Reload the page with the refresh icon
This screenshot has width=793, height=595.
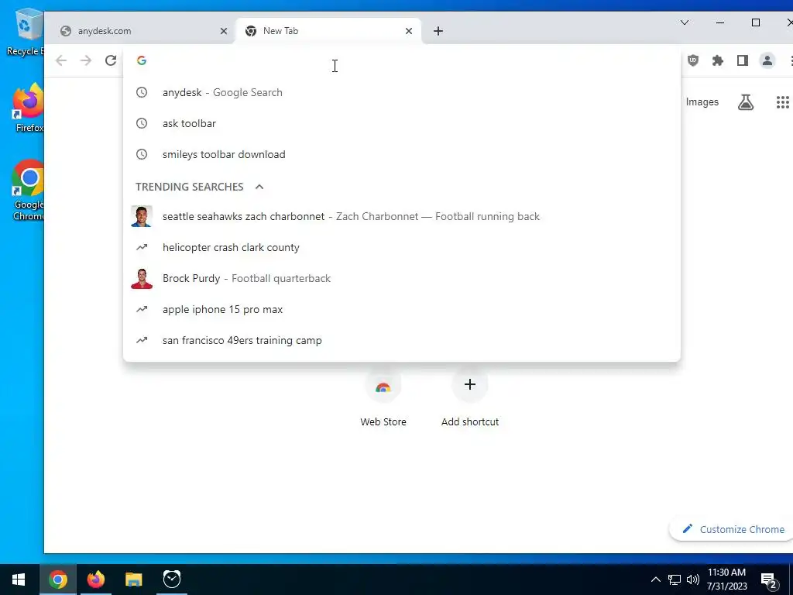111,60
